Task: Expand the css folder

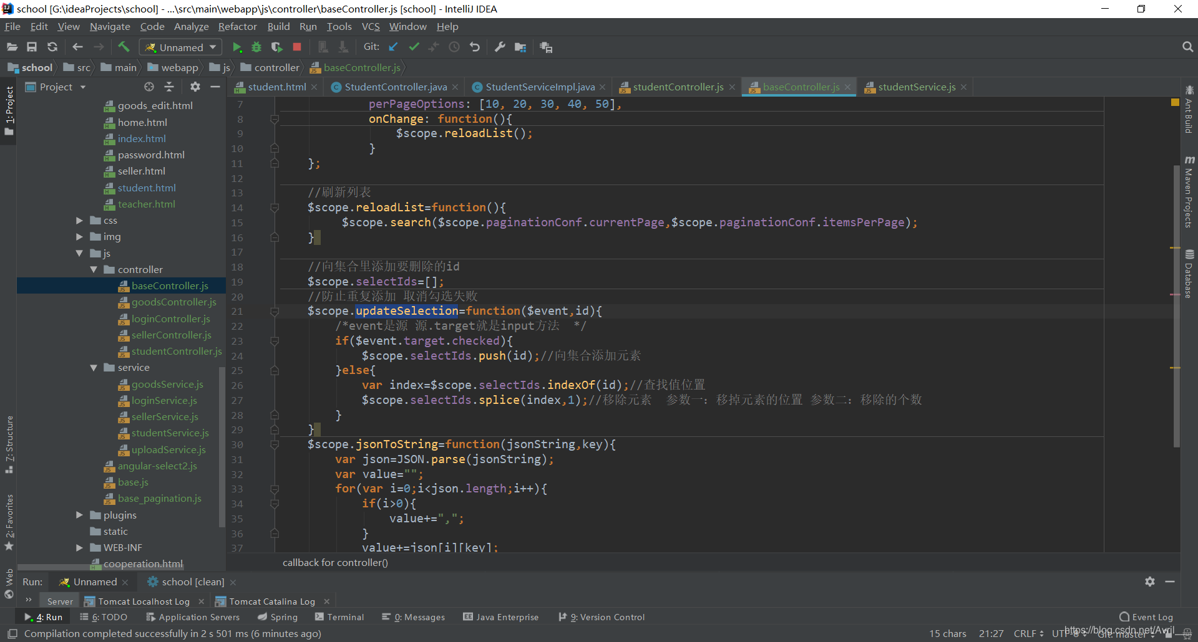Action: (x=79, y=221)
